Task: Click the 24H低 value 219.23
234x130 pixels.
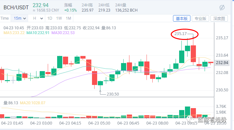Action: click(104, 10)
